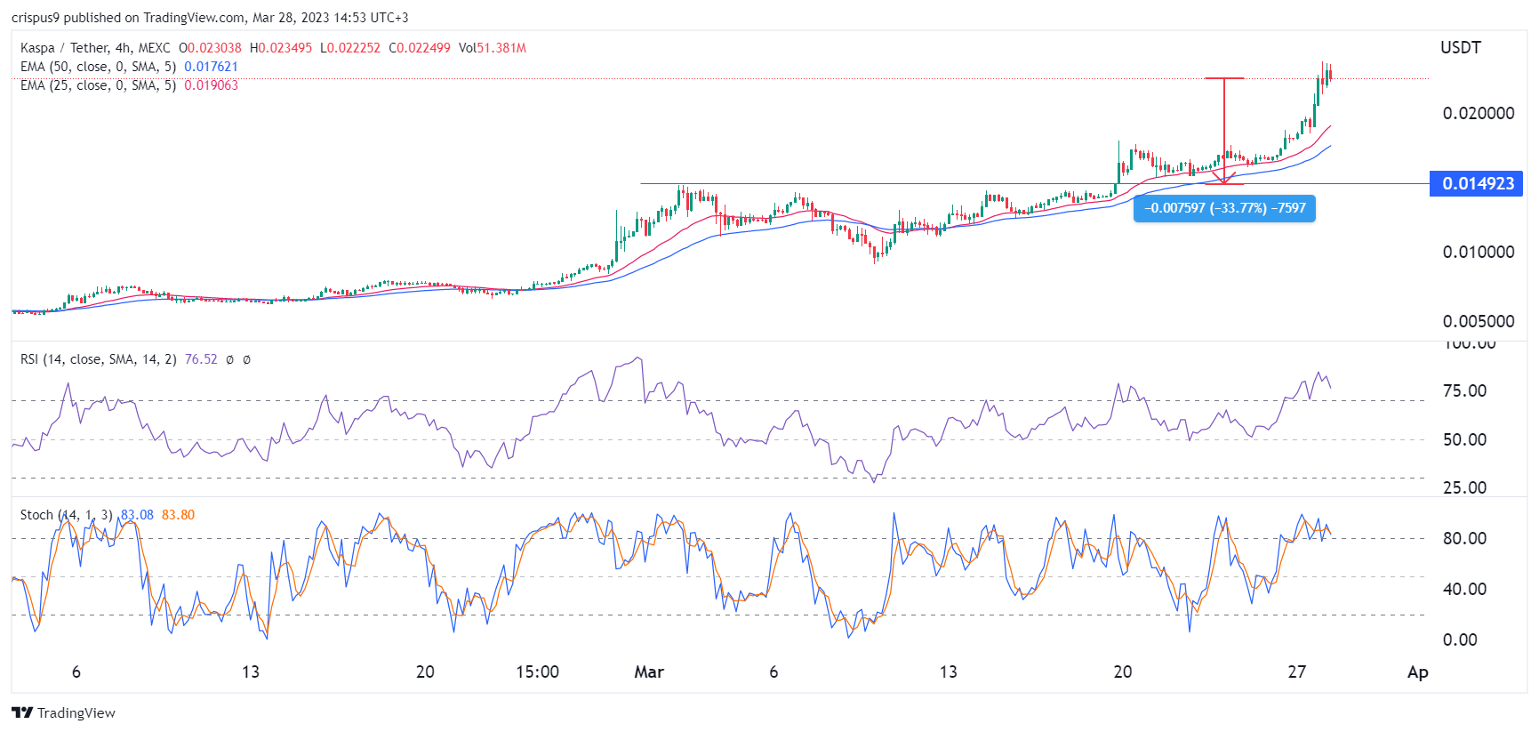Click the 0.010000 price axis label
Screen dimensions: 1539x732
[1479, 252]
